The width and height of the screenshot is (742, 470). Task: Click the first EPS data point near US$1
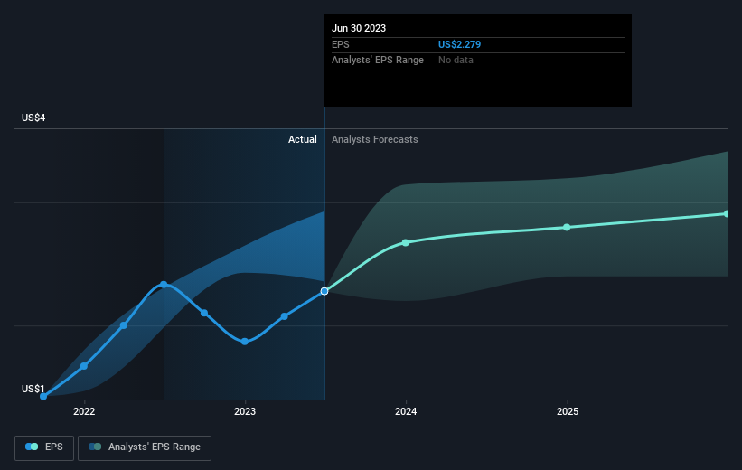tap(43, 397)
